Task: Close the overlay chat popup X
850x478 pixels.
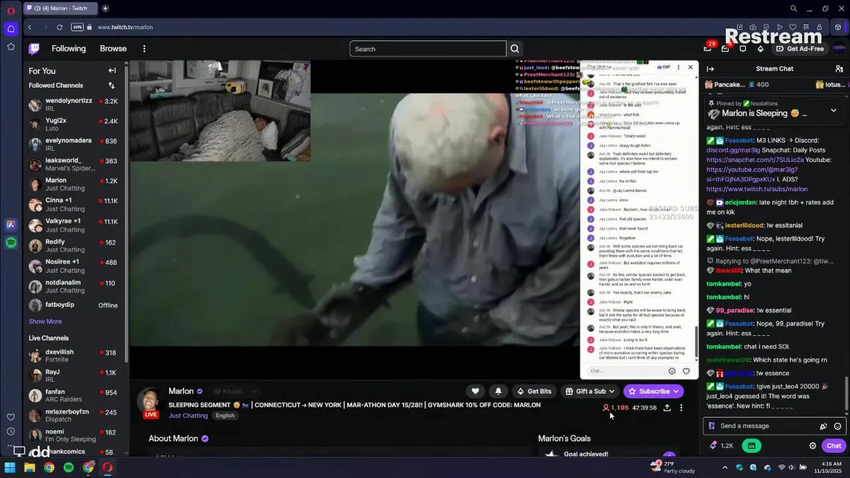Action: [691, 67]
